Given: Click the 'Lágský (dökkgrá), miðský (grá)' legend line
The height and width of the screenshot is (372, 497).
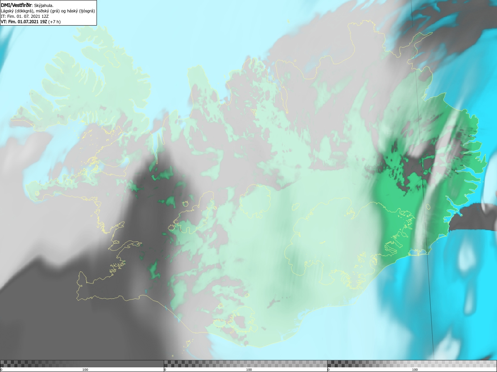Looking at the screenshot, I should click(48, 11).
